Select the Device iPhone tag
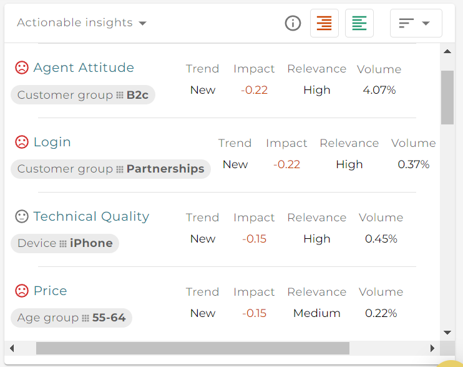This screenshot has width=463, height=367. point(65,243)
